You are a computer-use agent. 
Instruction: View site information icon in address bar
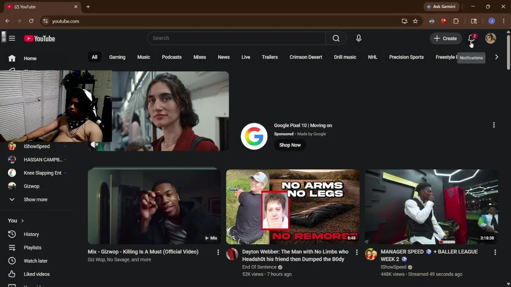click(46, 21)
